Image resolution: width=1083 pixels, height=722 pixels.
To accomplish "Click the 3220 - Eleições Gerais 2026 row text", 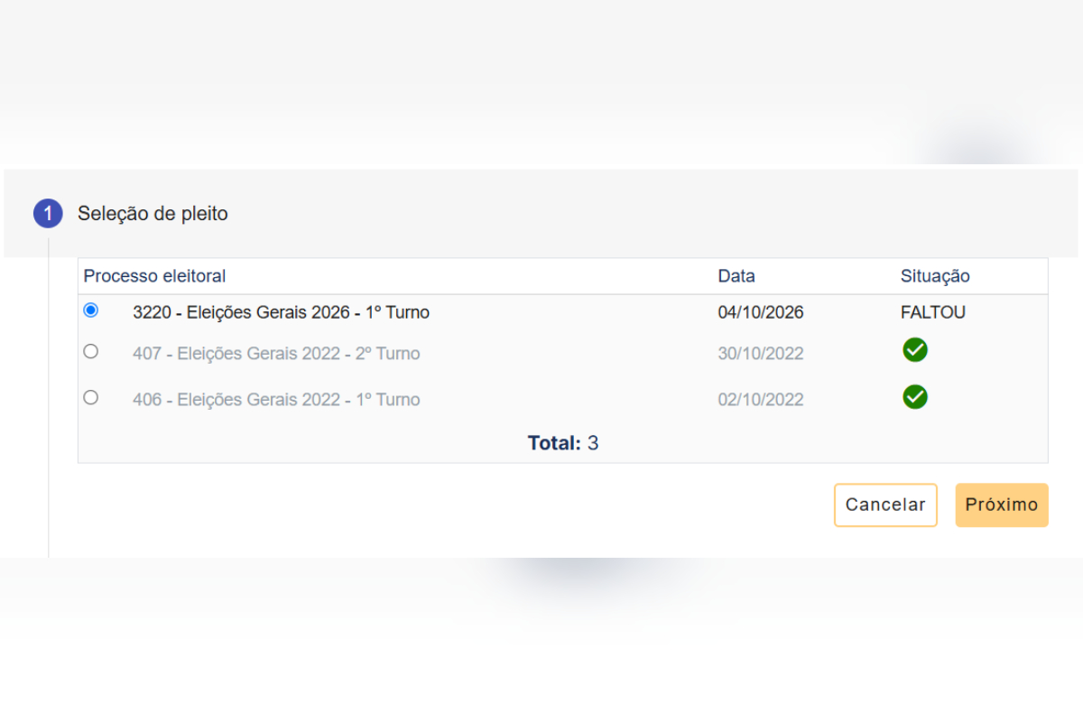I will pyautogui.click(x=281, y=313).
